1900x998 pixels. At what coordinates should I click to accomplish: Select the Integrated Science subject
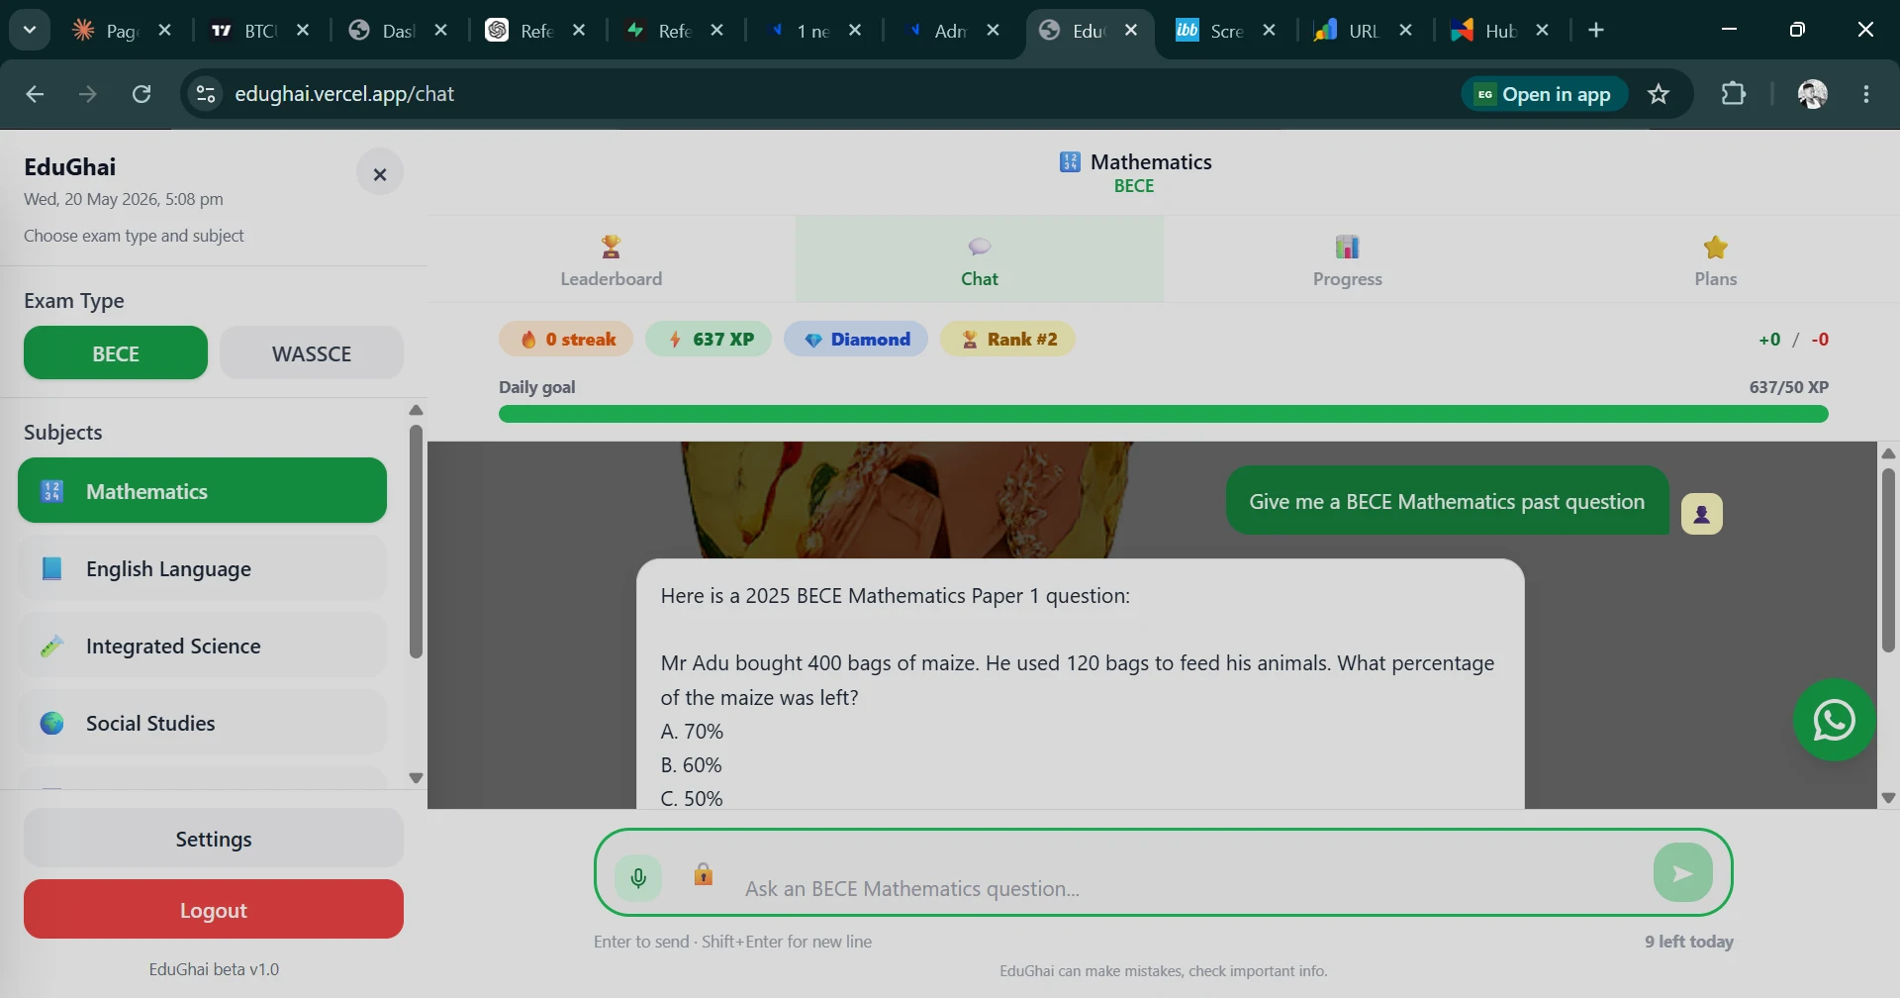(202, 646)
